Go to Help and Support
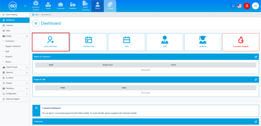The height and width of the screenshot is (126, 261). click(12, 99)
